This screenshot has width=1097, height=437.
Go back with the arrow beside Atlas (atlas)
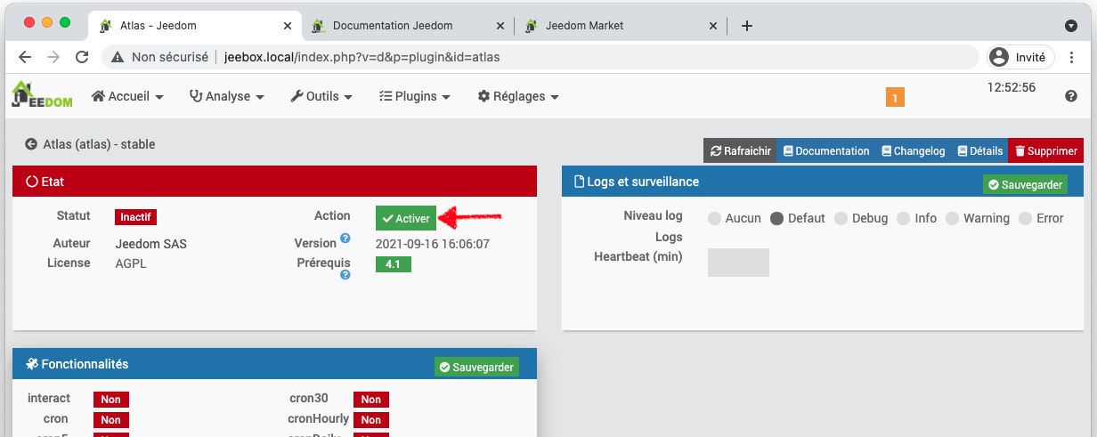coord(31,144)
